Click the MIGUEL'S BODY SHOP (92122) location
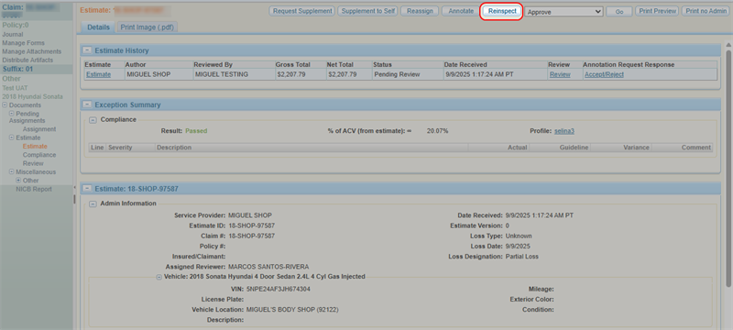 [x=292, y=310]
